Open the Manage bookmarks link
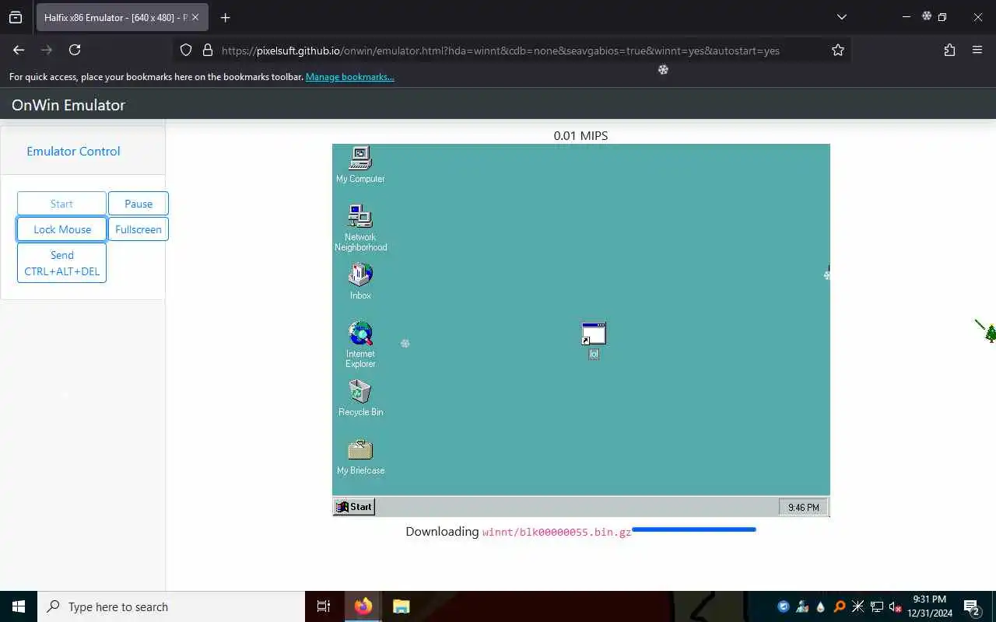This screenshot has height=622, width=996. 350,77
